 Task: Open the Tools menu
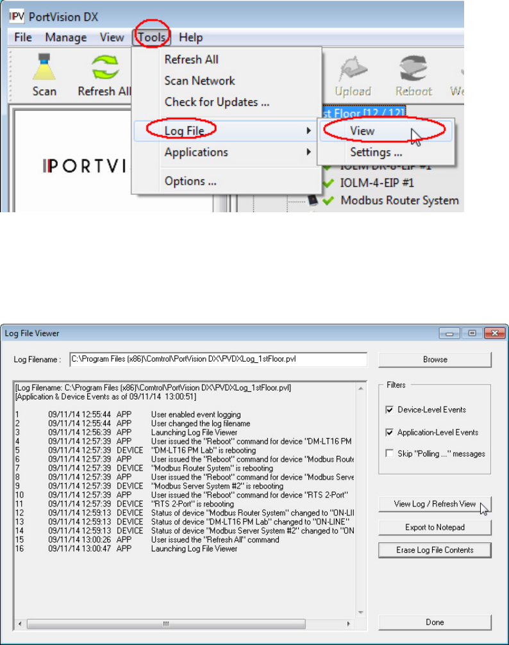click(151, 37)
